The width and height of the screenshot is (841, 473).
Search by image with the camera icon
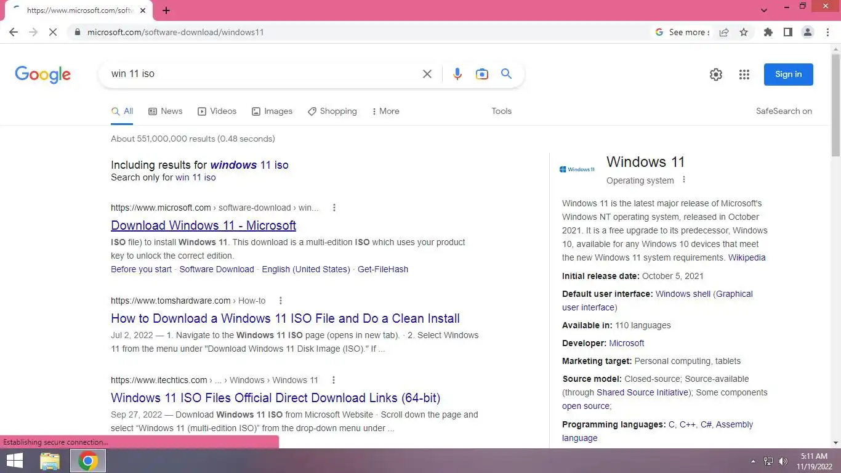pos(482,74)
